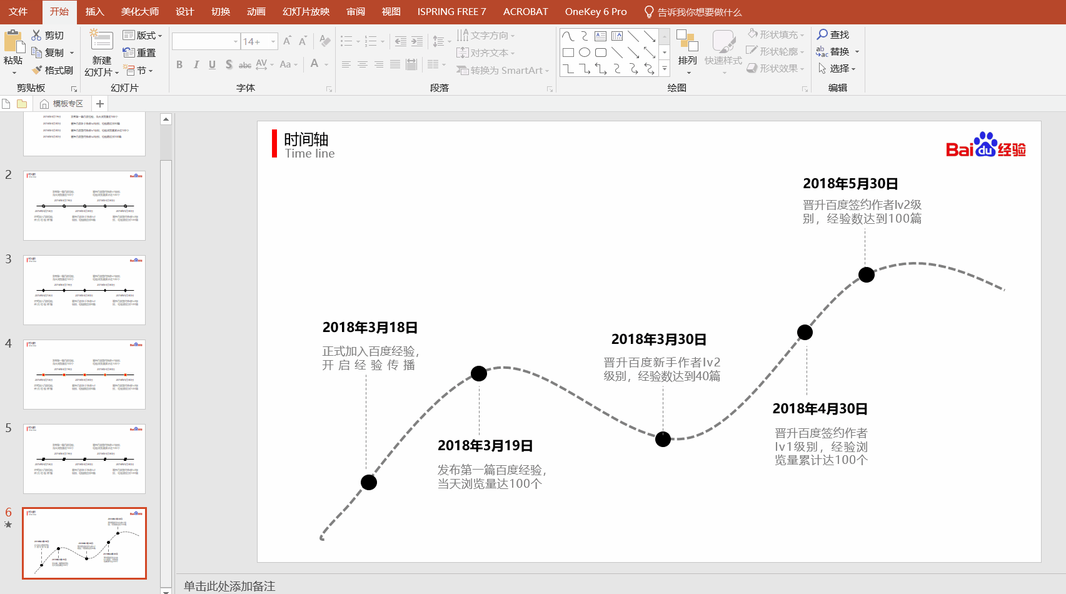1066x594 pixels.
Task: Click the New Slide (新建幻灯片) icon
Action: pos(101,40)
